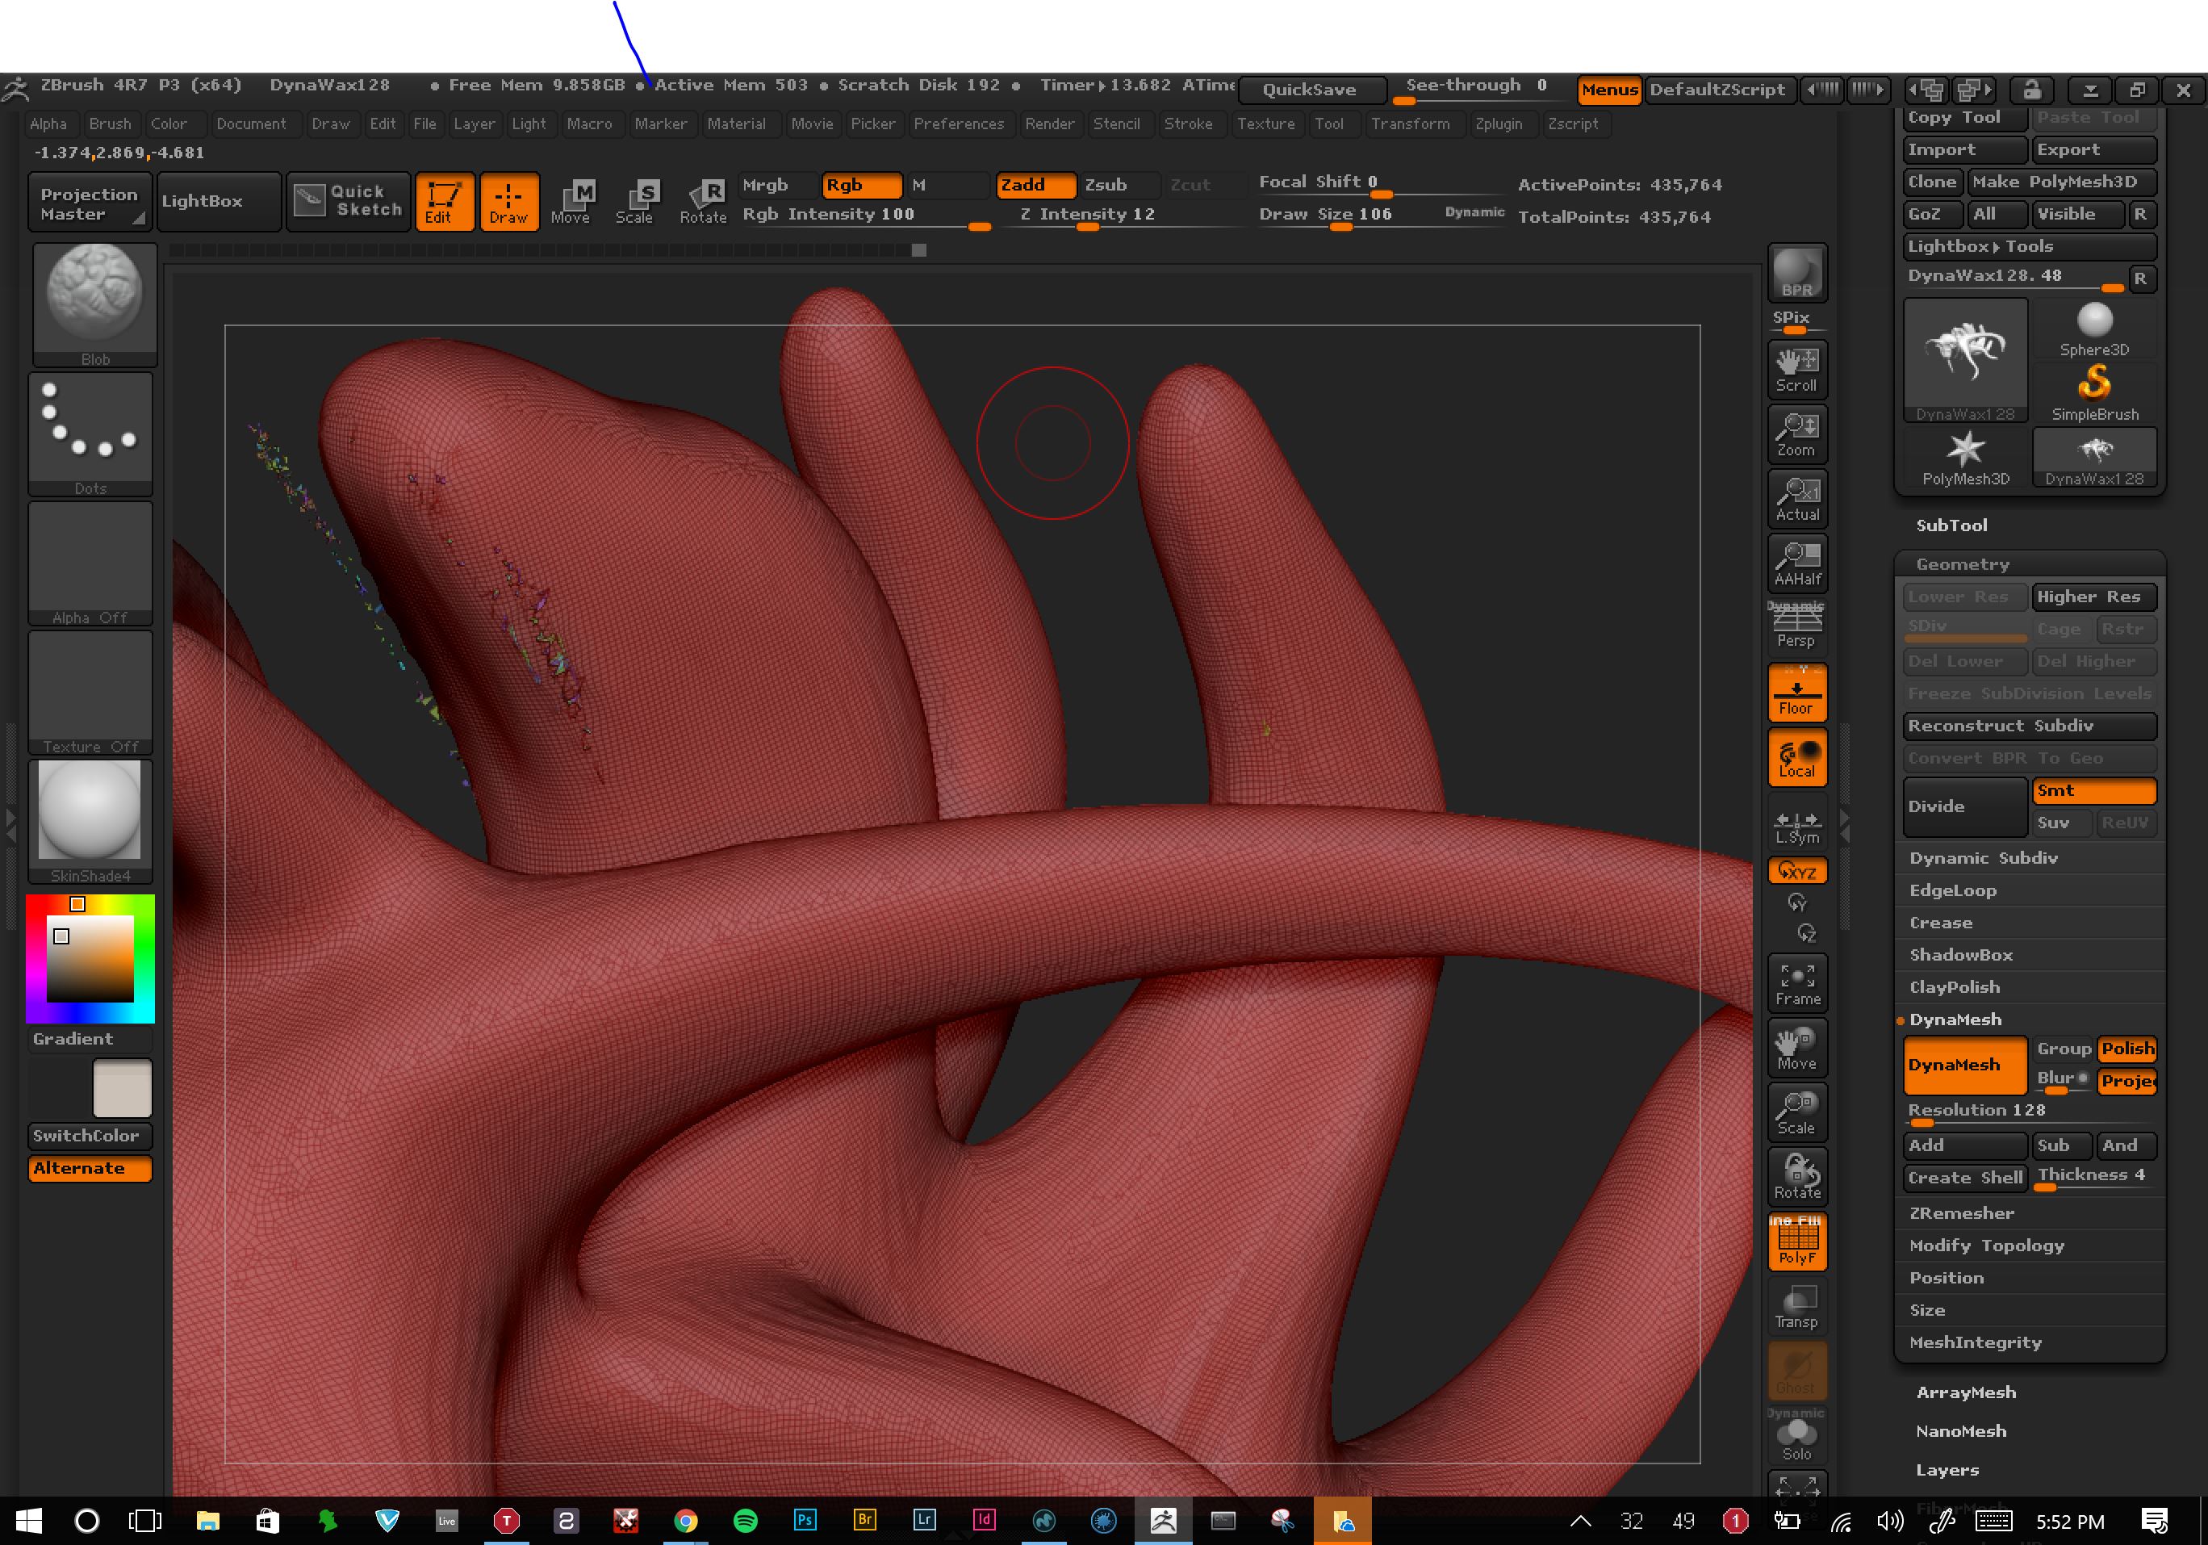Open the Quick Sketch tool
The height and width of the screenshot is (1545, 2208).
349,201
